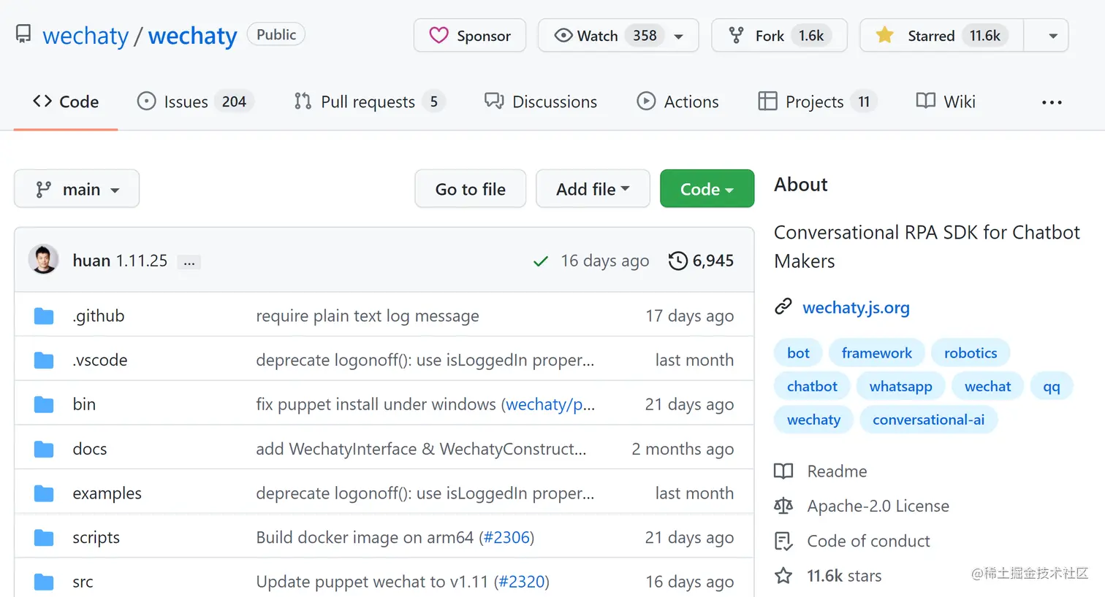This screenshot has height=597, width=1105.
Task: Open the .github folder
Action: pos(99,316)
